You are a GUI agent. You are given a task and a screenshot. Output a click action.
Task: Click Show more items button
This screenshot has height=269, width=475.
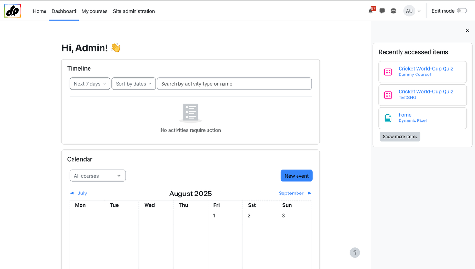(x=400, y=136)
